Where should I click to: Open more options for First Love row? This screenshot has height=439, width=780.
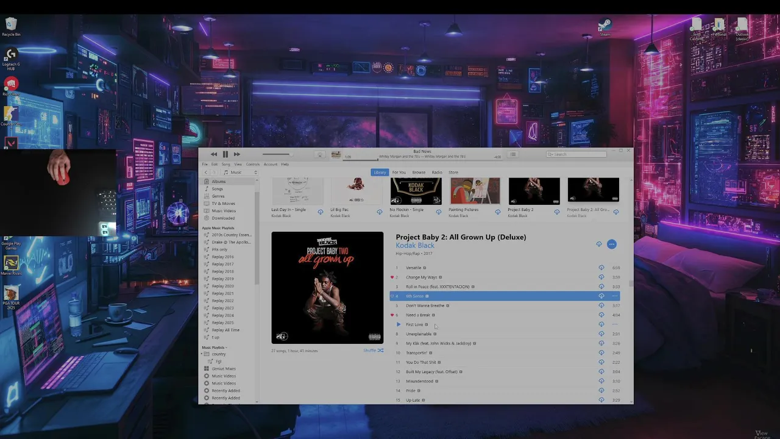coord(614,324)
